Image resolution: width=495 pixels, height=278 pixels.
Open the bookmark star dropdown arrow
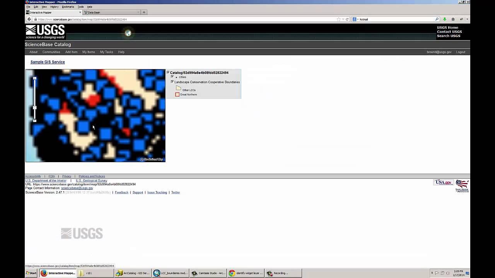click(x=343, y=19)
